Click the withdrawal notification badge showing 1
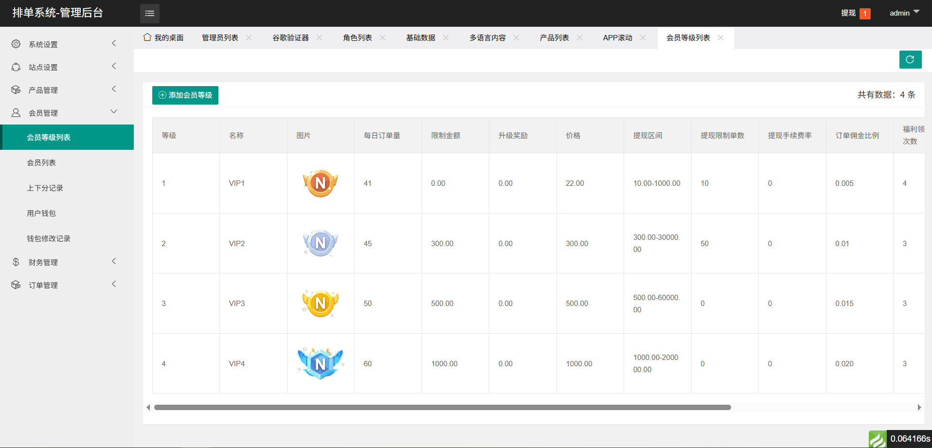Screen dimensions: 932x448 coord(865,14)
